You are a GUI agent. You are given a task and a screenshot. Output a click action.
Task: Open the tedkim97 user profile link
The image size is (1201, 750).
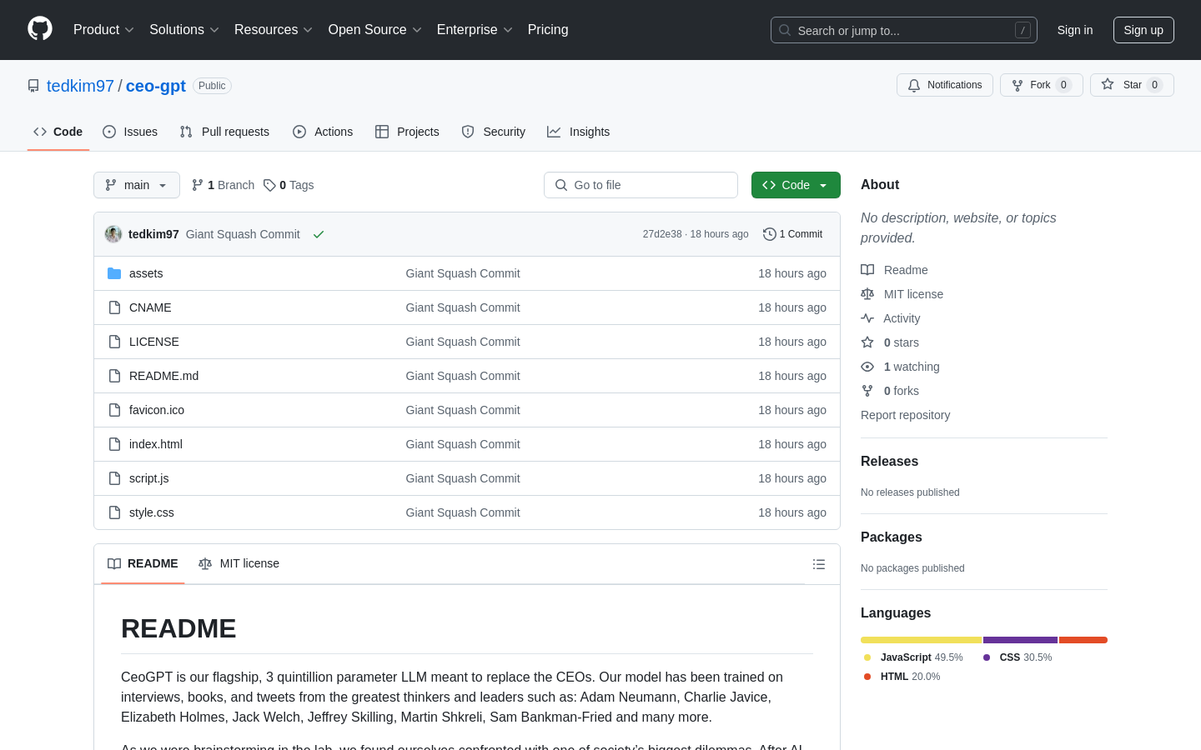click(80, 86)
